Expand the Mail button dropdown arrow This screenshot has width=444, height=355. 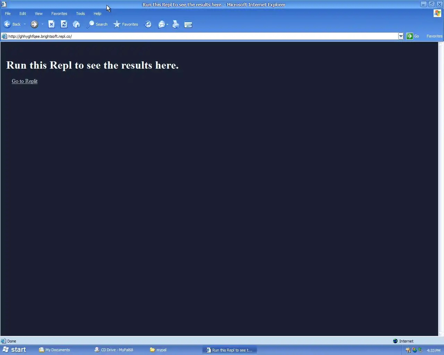coord(167,24)
